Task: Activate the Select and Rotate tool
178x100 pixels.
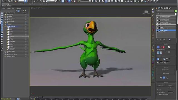Action: tap(41, 1)
